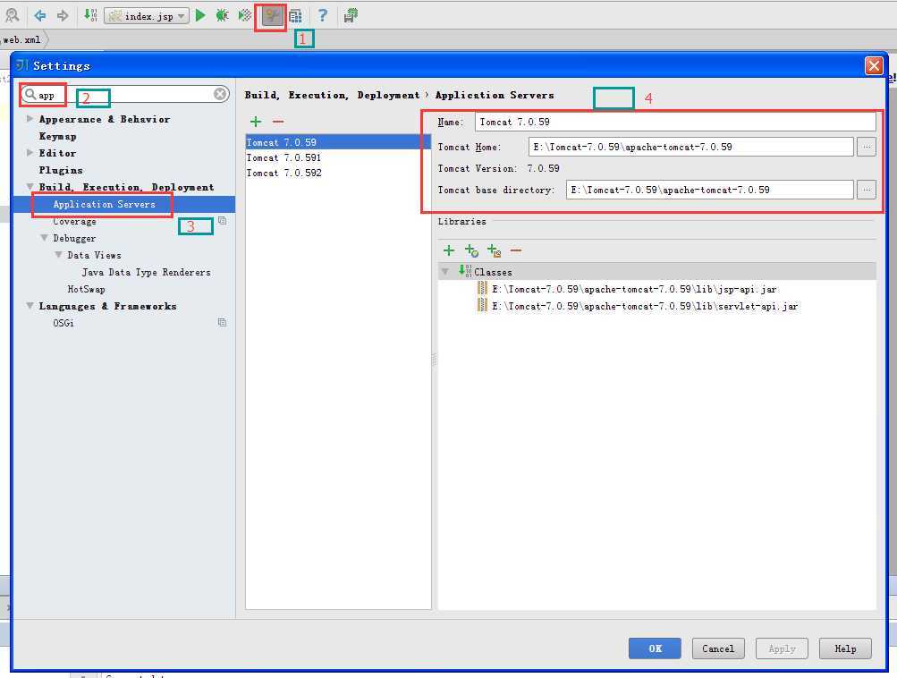
Task: Click the Forward navigation arrow in toolbar
Action: [x=63, y=15]
